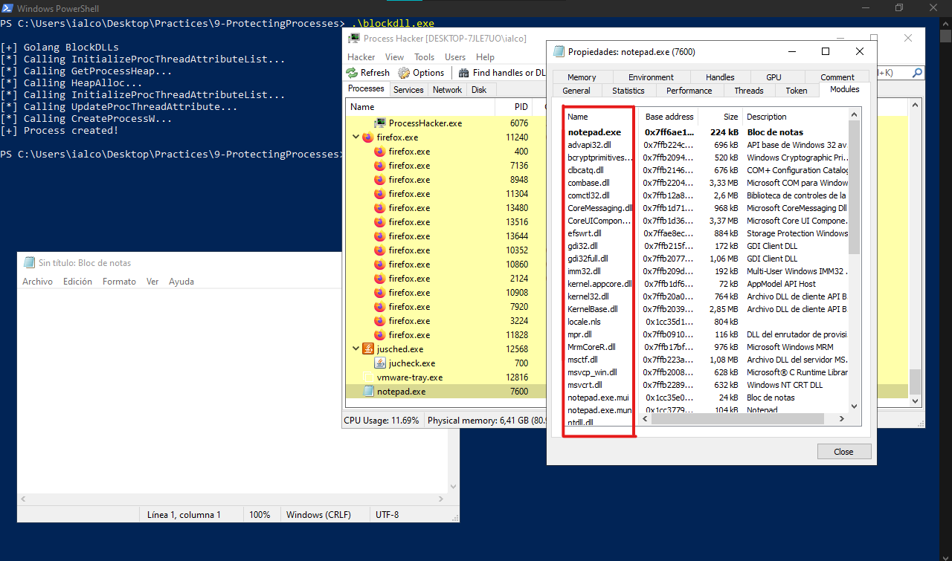952x561 pixels.
Task: Click Refresh icon in Process Hacker toolbar
Action: tap(353, 73)
